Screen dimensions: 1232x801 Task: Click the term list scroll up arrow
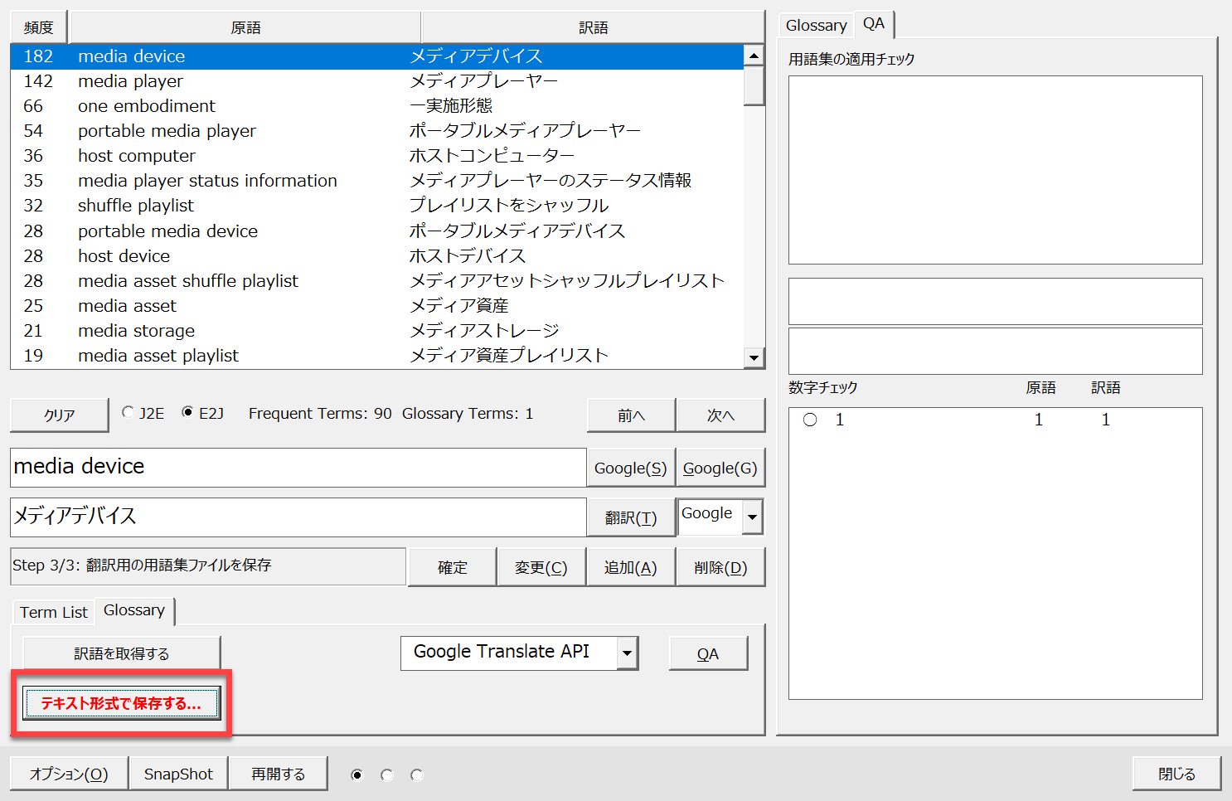[754, 56]
